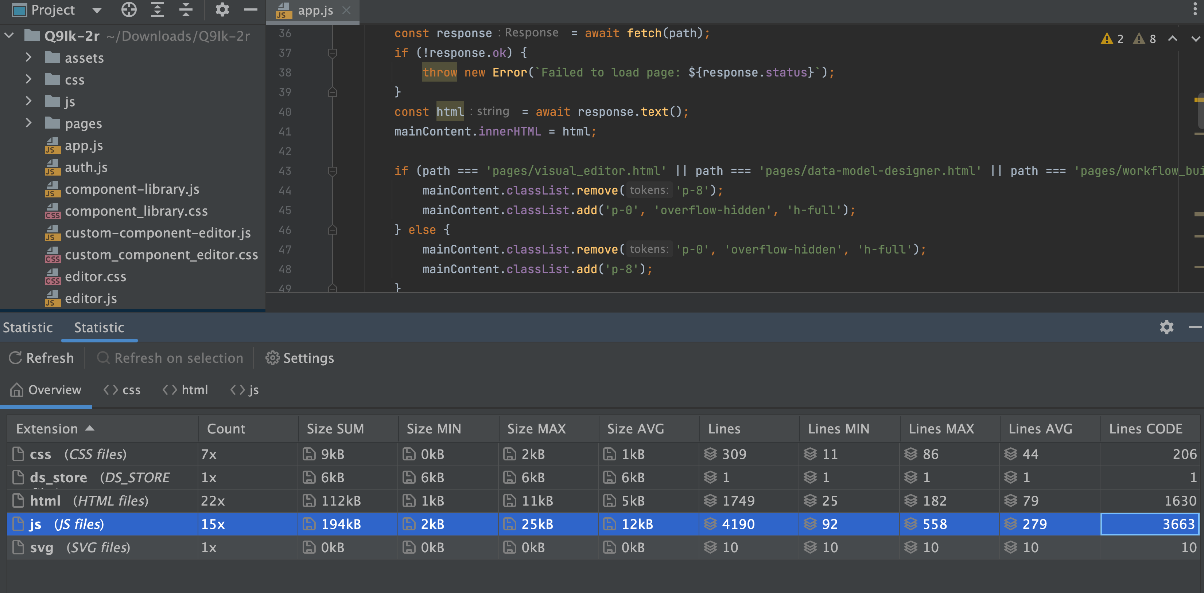The image size is (1204, 593).
Task: Go to previous highlighted problem arrow
Action: 1172,39
